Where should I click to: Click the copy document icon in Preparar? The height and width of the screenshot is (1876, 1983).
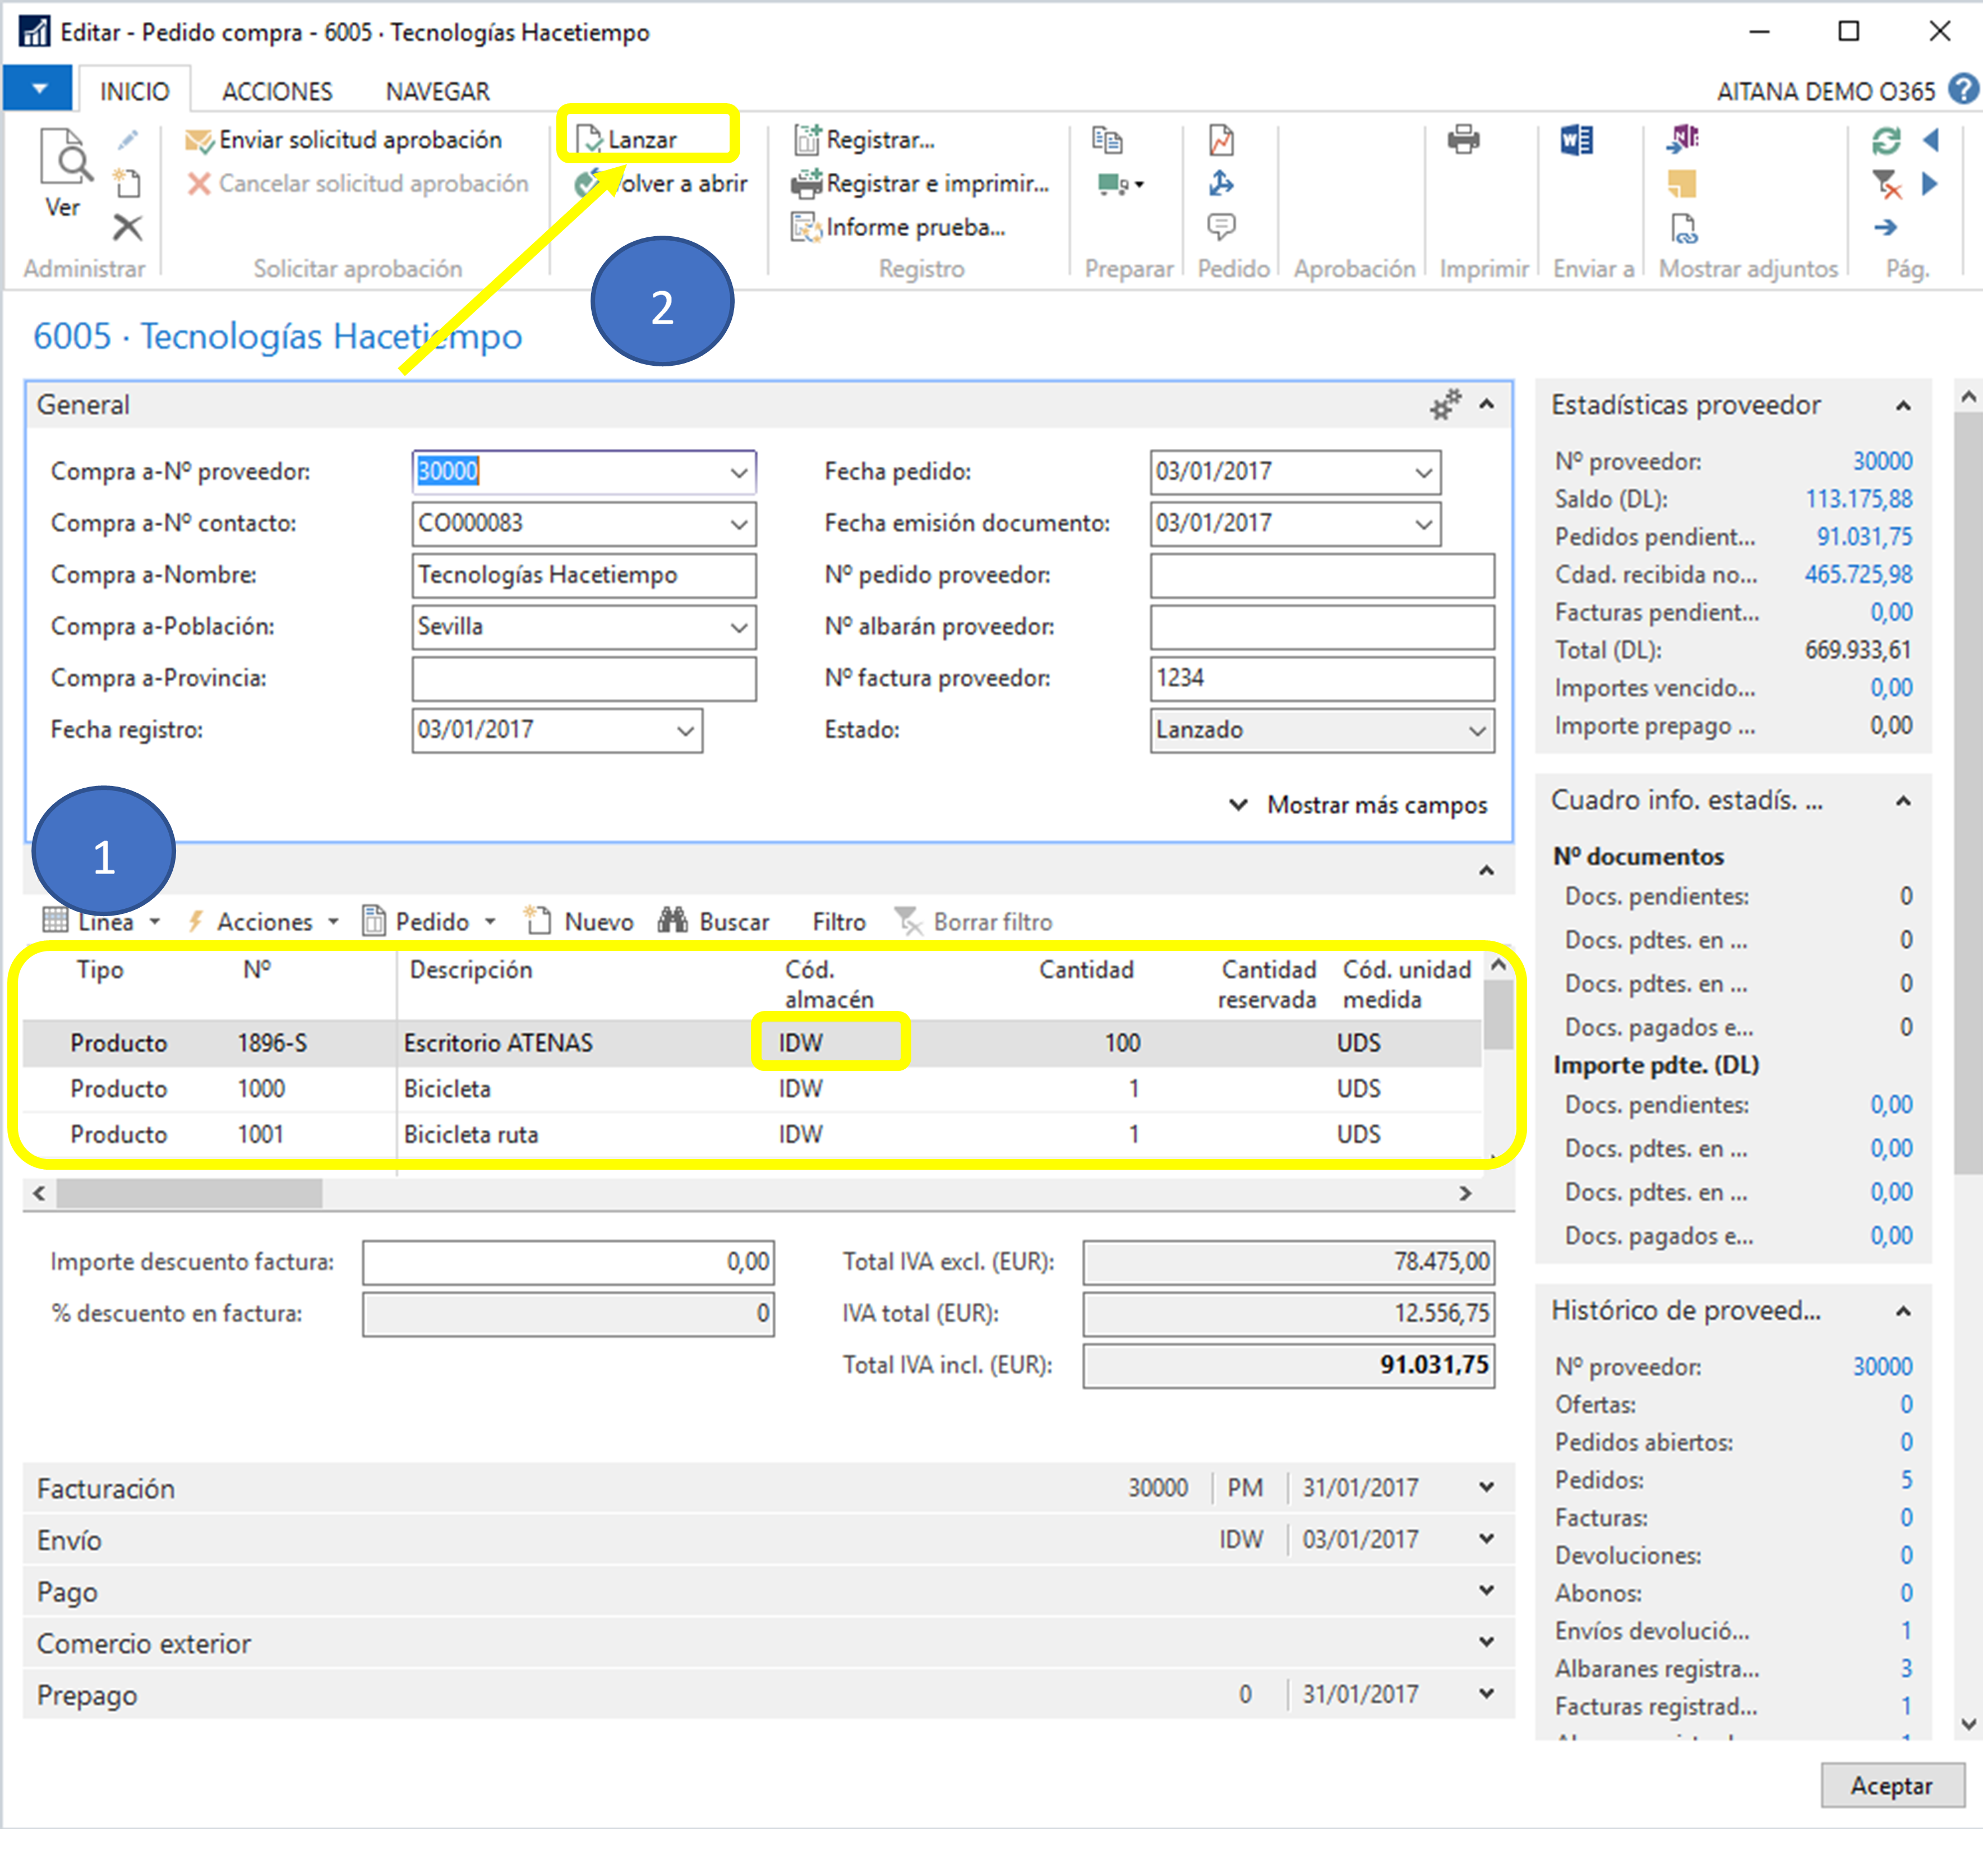(x=1108, y=140)
